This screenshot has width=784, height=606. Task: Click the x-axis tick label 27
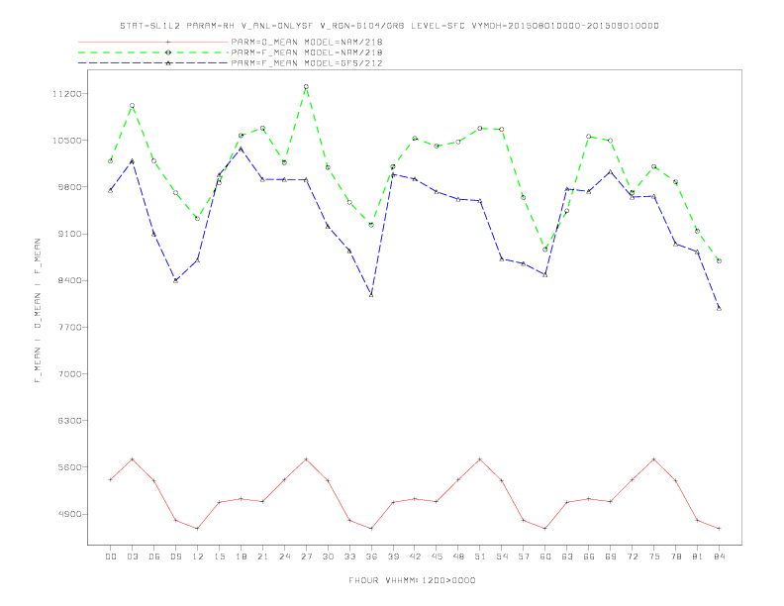coord(306,556)
